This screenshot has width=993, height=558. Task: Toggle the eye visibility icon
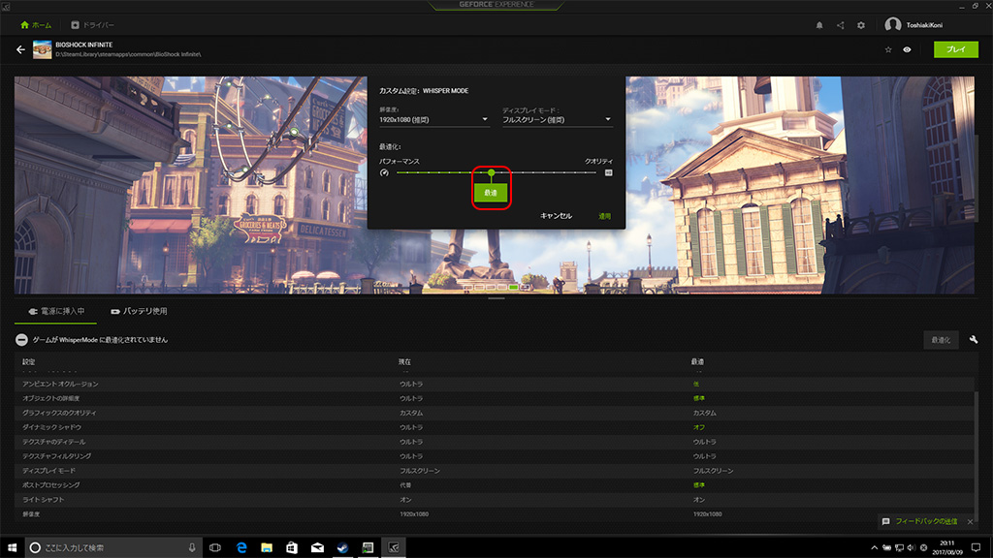point(907,49)
